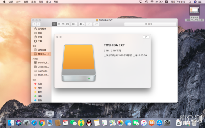
Task: Select the 橙色 orange tag
Action: click(41, 88)
